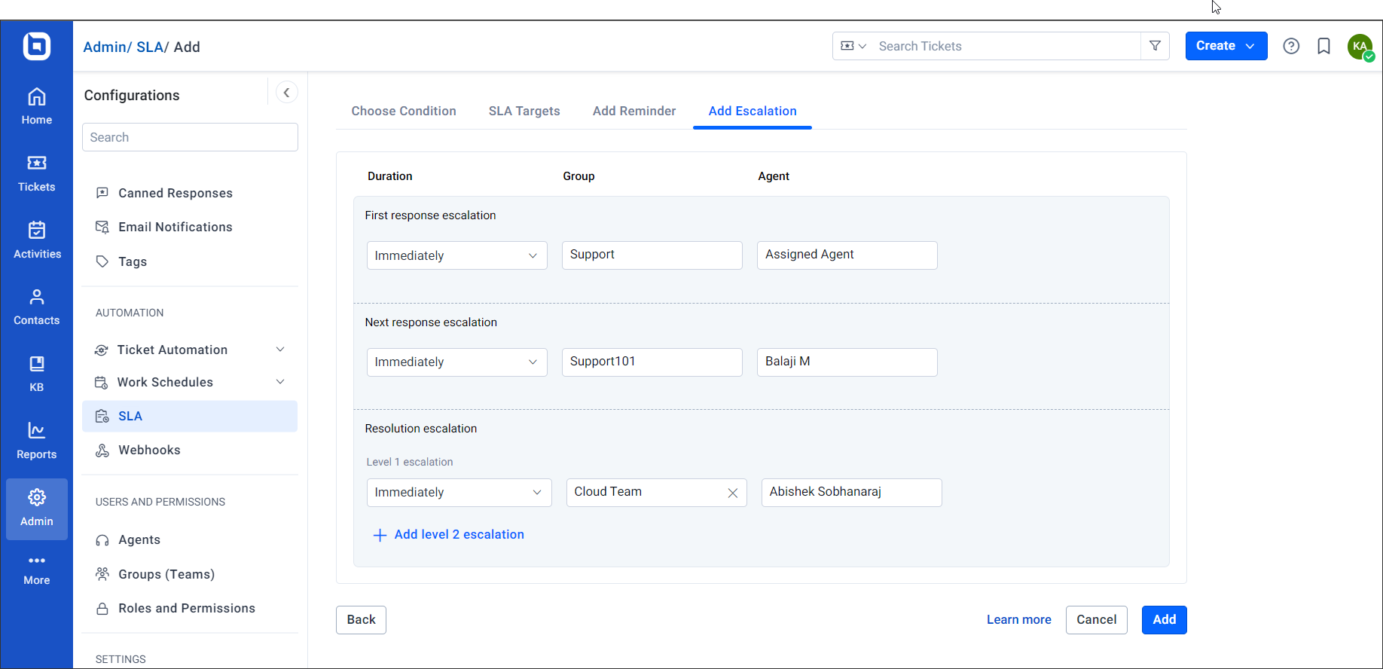Click the ticket filter funnel icon
Screen dimensions: 1383x669
coord(1155,46)
